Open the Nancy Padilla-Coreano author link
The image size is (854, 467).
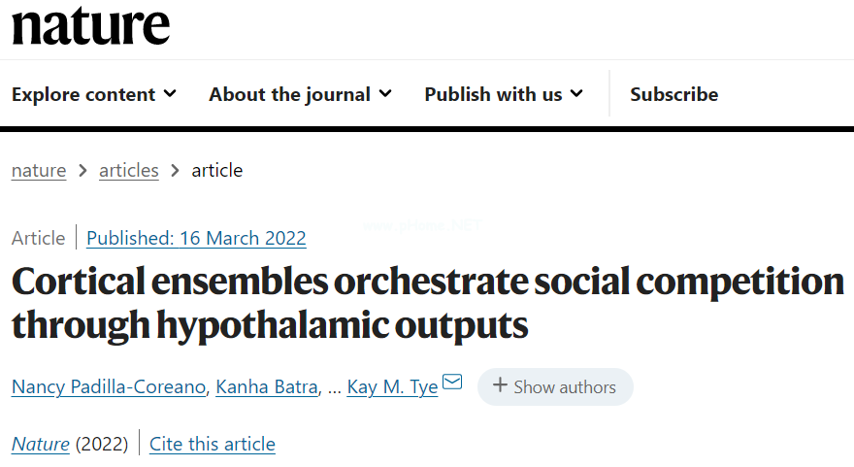[x=109, y=386]
